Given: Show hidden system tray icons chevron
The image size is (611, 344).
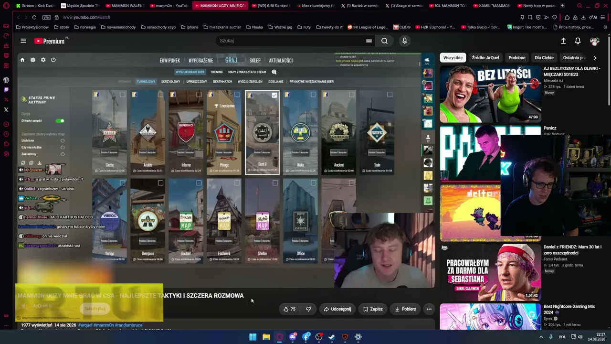Looking at the screenshot, I should pos(541,337).
